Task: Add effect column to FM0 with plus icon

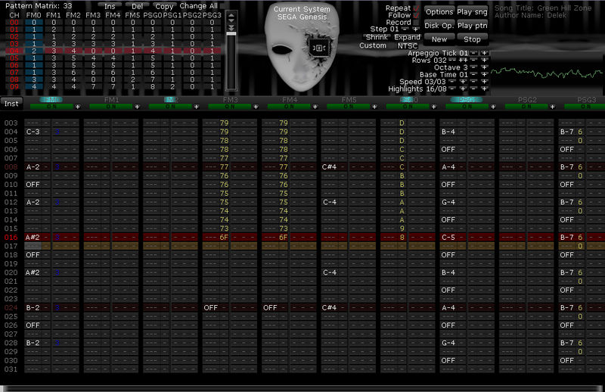Action: tap(77, 107)
